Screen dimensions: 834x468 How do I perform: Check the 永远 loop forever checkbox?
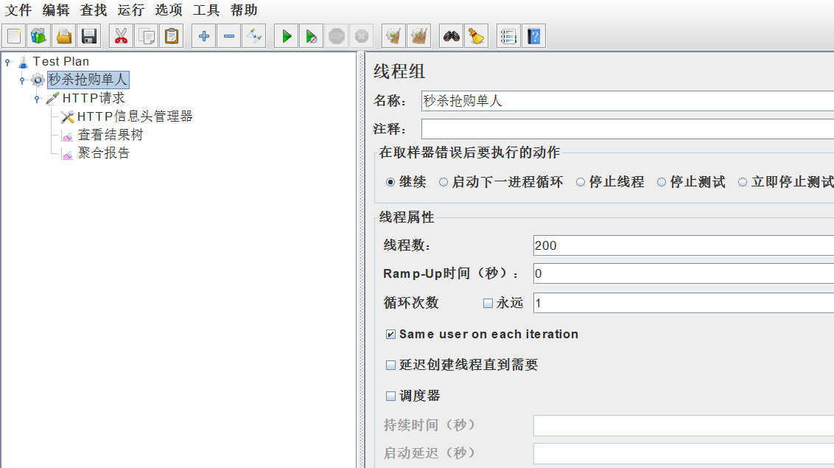(488, 303)
